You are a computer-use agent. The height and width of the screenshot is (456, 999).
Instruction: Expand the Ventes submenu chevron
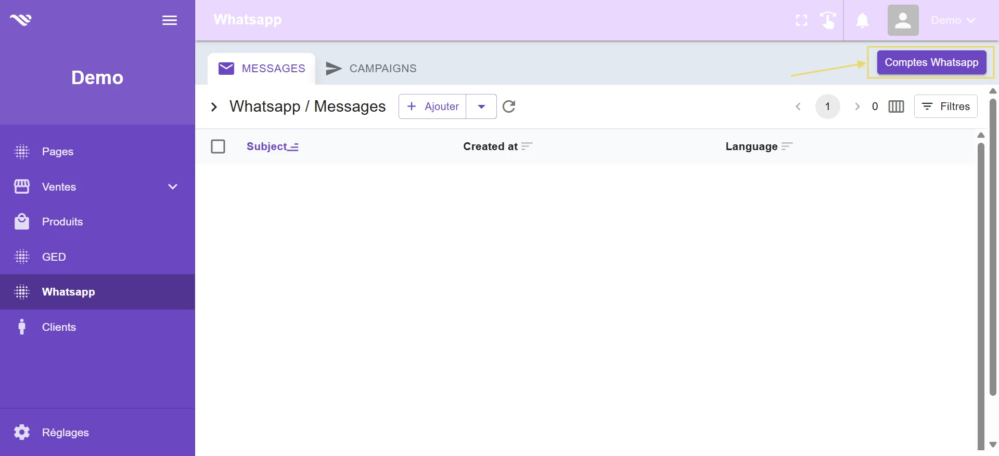[x=173, y=186]
